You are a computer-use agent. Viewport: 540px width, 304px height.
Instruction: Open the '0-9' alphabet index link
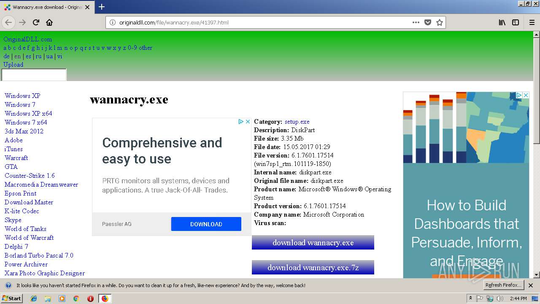[x=132, y=48]
